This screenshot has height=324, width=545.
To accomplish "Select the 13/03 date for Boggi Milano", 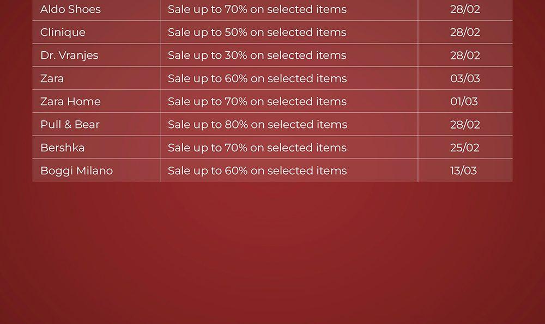I will click(463, 170).
